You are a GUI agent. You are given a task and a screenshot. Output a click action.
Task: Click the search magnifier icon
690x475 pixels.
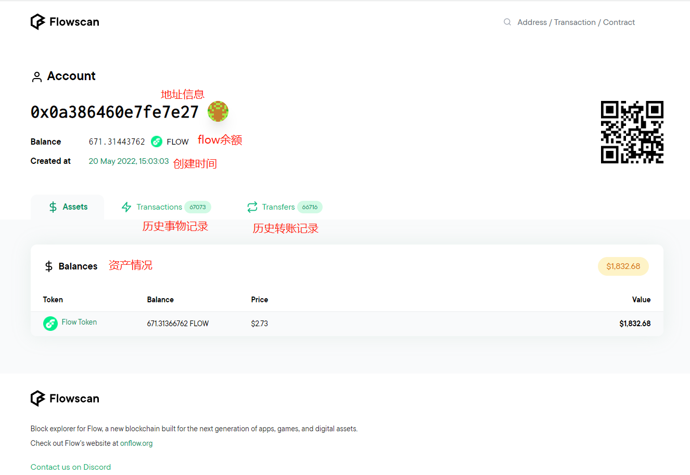(507, 22)
